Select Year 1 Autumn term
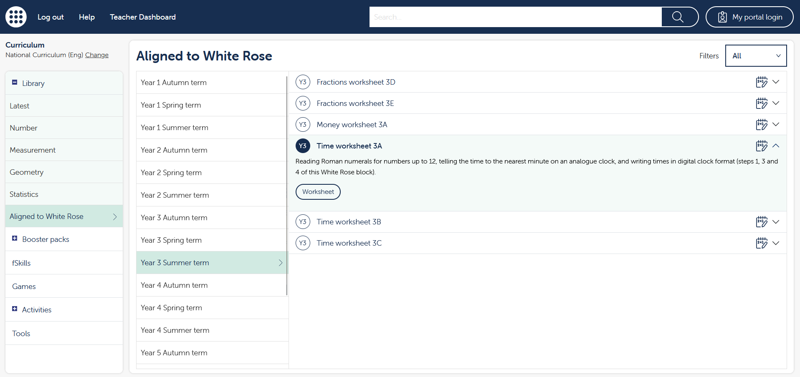 212,83
